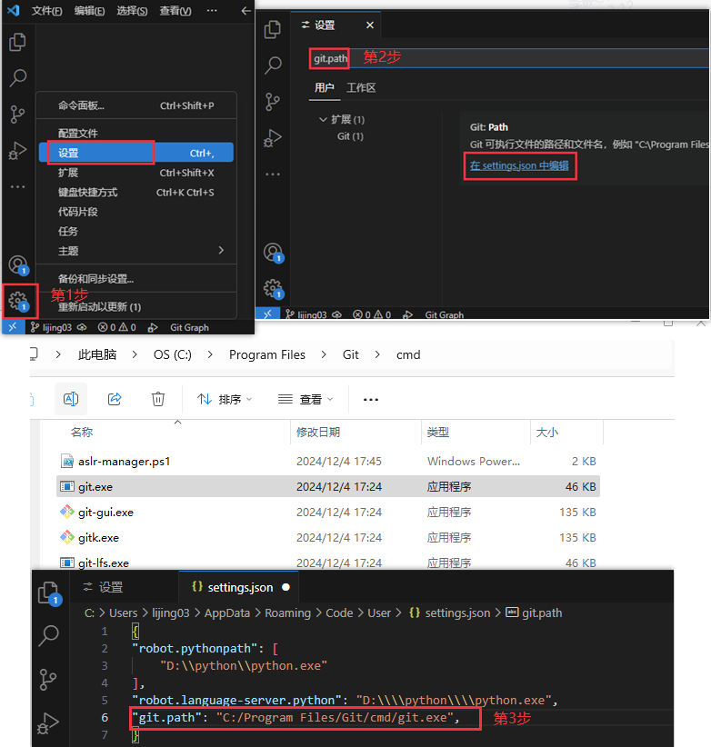Click AppData breadcrumb in settings.json editor
This screenshot has width=711, height=747.
coord(226,613)
